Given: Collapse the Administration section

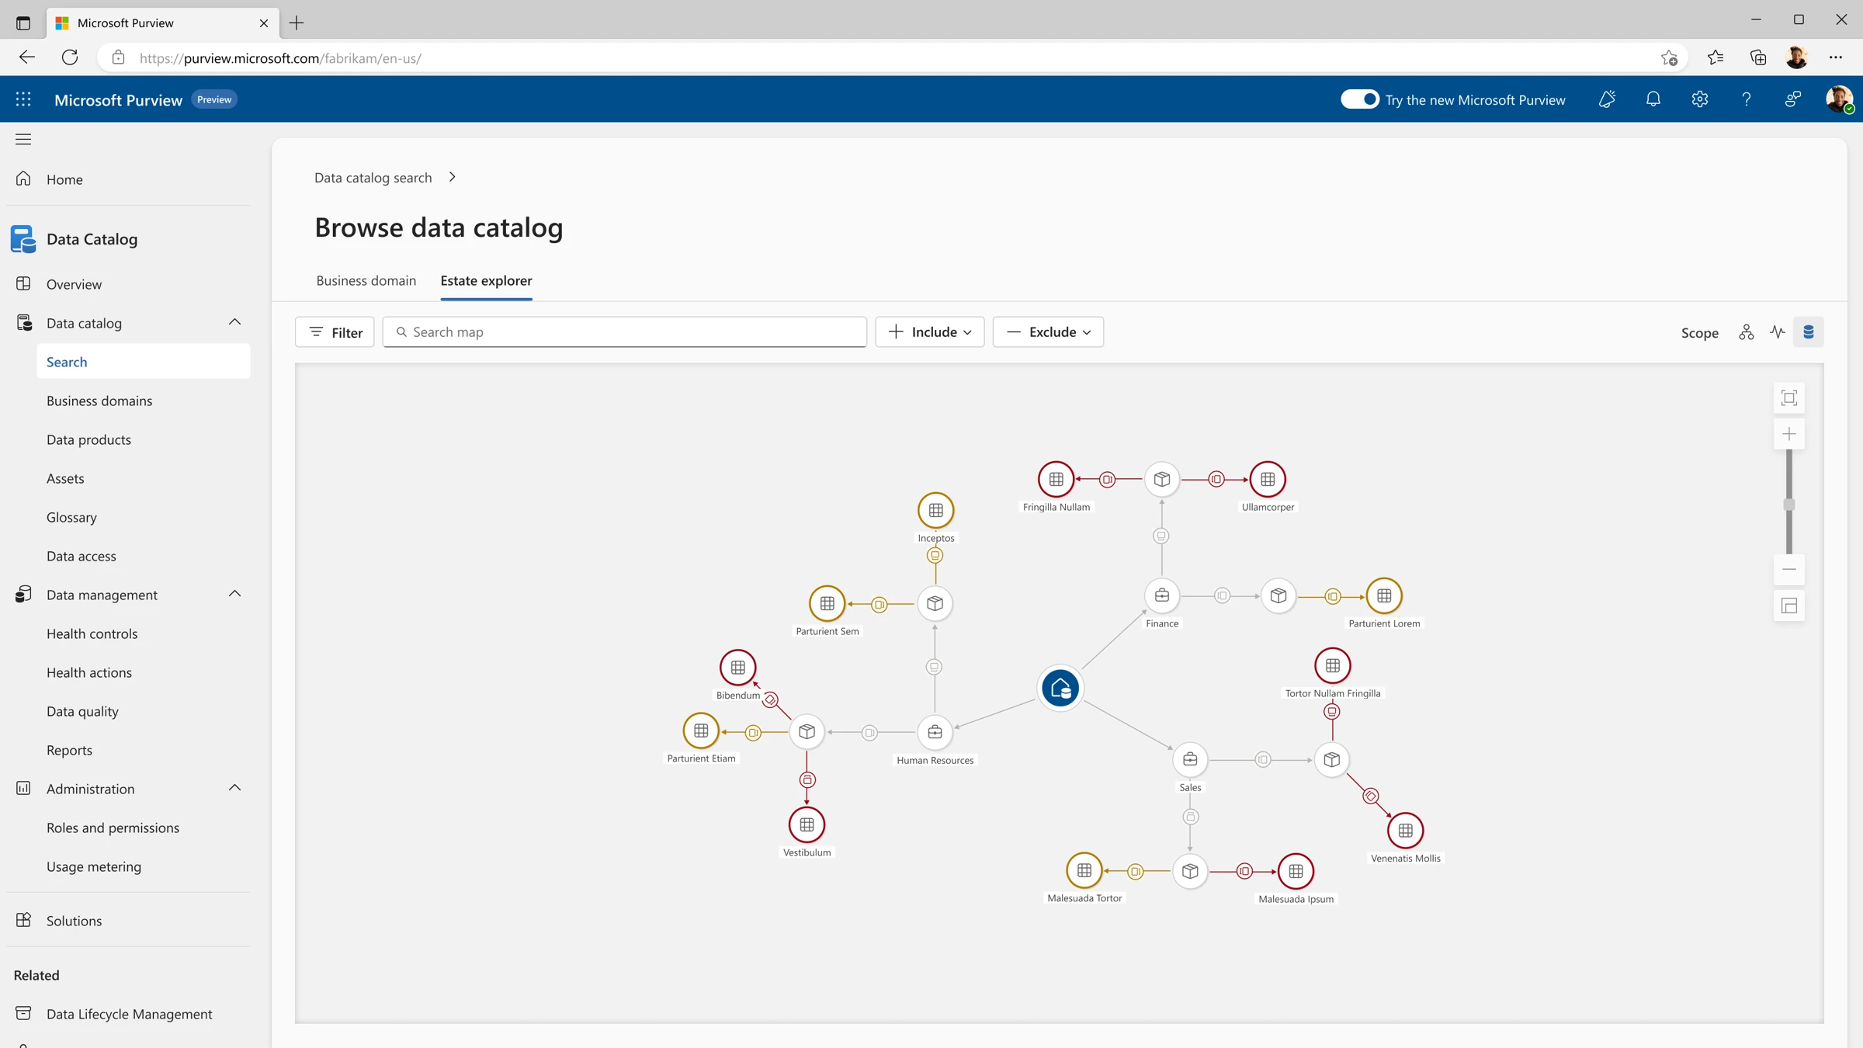Looking at the screenshot, I should click(x=234, y=789).
